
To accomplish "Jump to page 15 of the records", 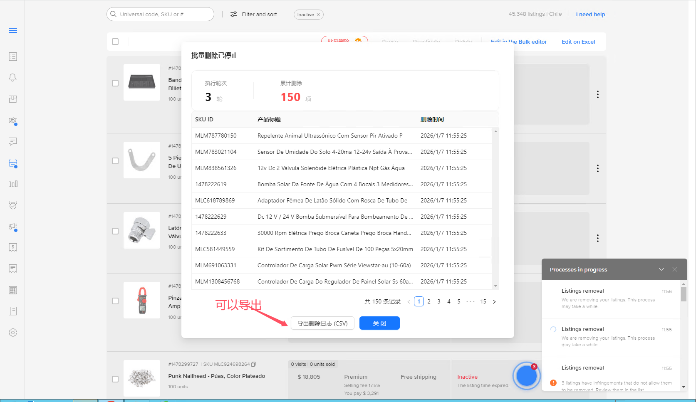I will coord(483,302).
